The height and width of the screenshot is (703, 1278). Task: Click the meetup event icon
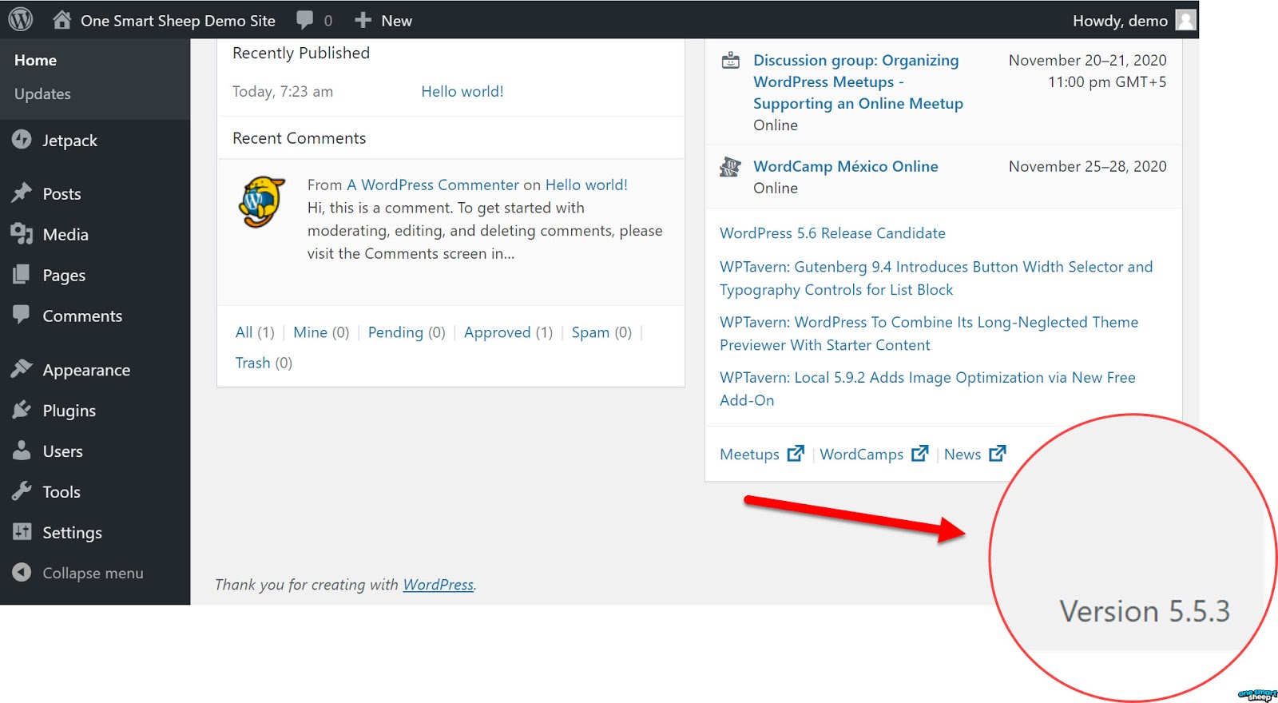730,61
